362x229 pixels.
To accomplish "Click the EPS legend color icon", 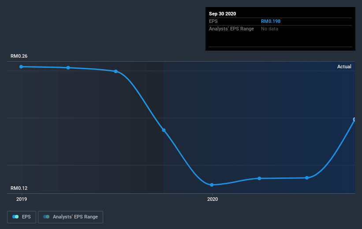I will pos(15,217).
